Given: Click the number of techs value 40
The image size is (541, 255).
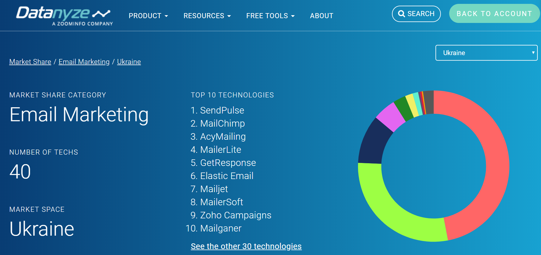Looking at the screenshot, I should point(20,172).
